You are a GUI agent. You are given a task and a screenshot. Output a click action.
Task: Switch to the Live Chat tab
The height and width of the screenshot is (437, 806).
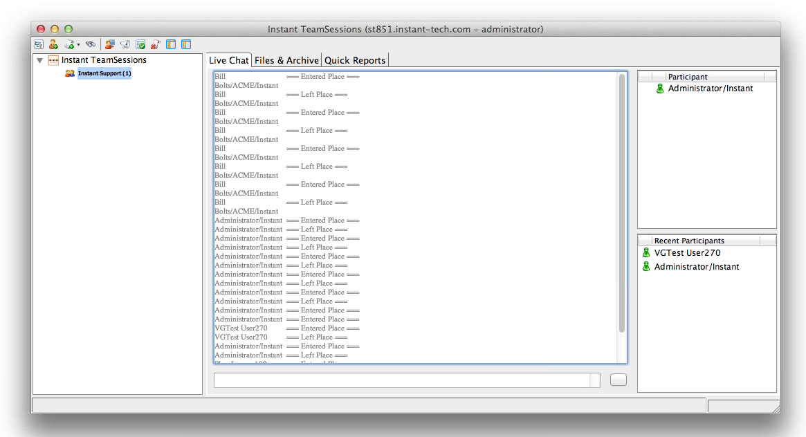tap(229, 60)
